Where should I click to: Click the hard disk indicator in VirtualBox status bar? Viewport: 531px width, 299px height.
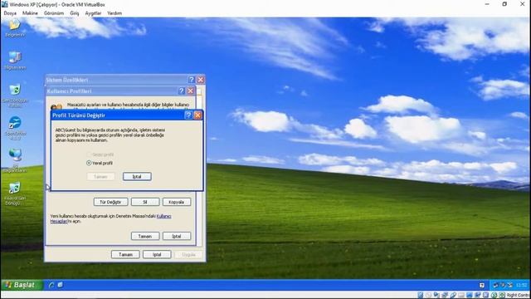[421, 296]
